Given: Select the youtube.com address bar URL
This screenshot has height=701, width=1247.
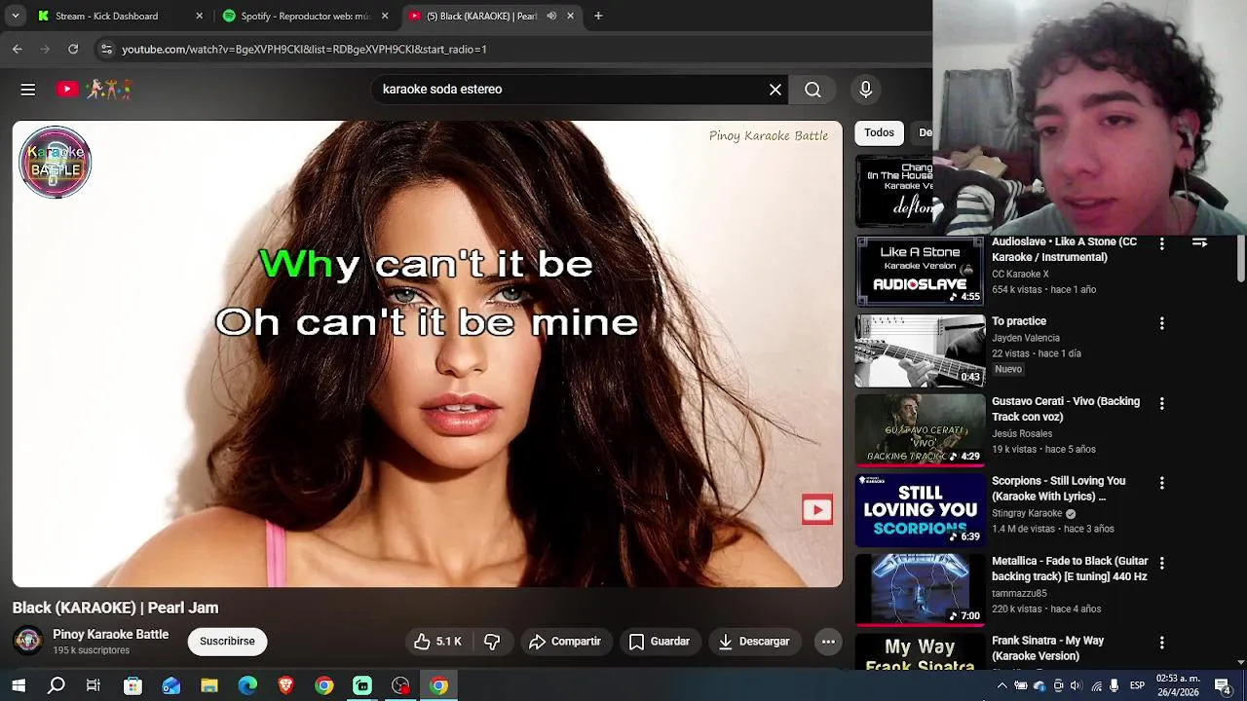Looking at the screenshot, I should click(x=304, y=49).
